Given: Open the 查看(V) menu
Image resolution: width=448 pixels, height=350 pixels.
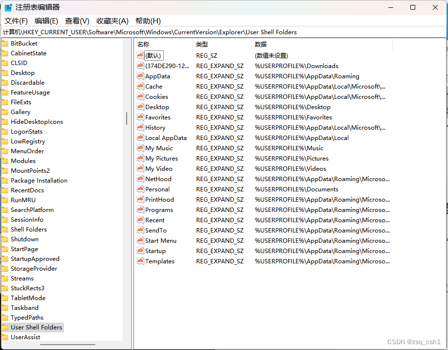Looking at the screenshot, I should click(77, 21).
